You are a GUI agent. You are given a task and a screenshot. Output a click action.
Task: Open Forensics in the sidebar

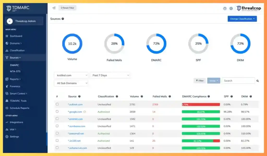(15, 86)
